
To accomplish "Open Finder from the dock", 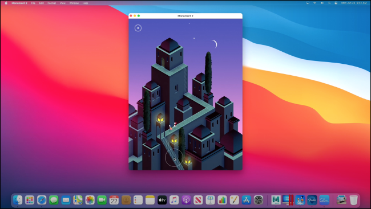I will 18,200.
